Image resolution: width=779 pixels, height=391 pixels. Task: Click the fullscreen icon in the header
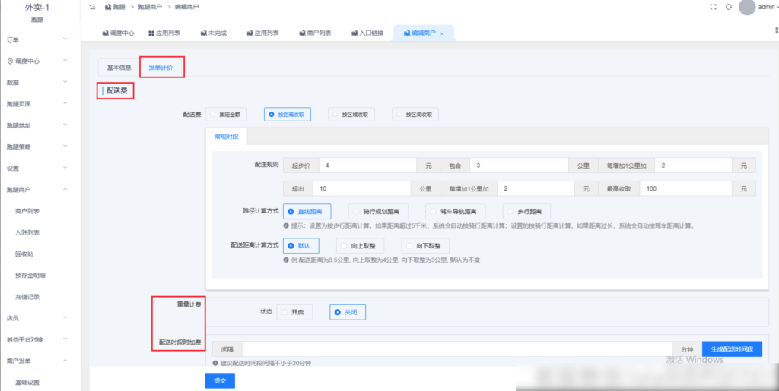[714, 7]
